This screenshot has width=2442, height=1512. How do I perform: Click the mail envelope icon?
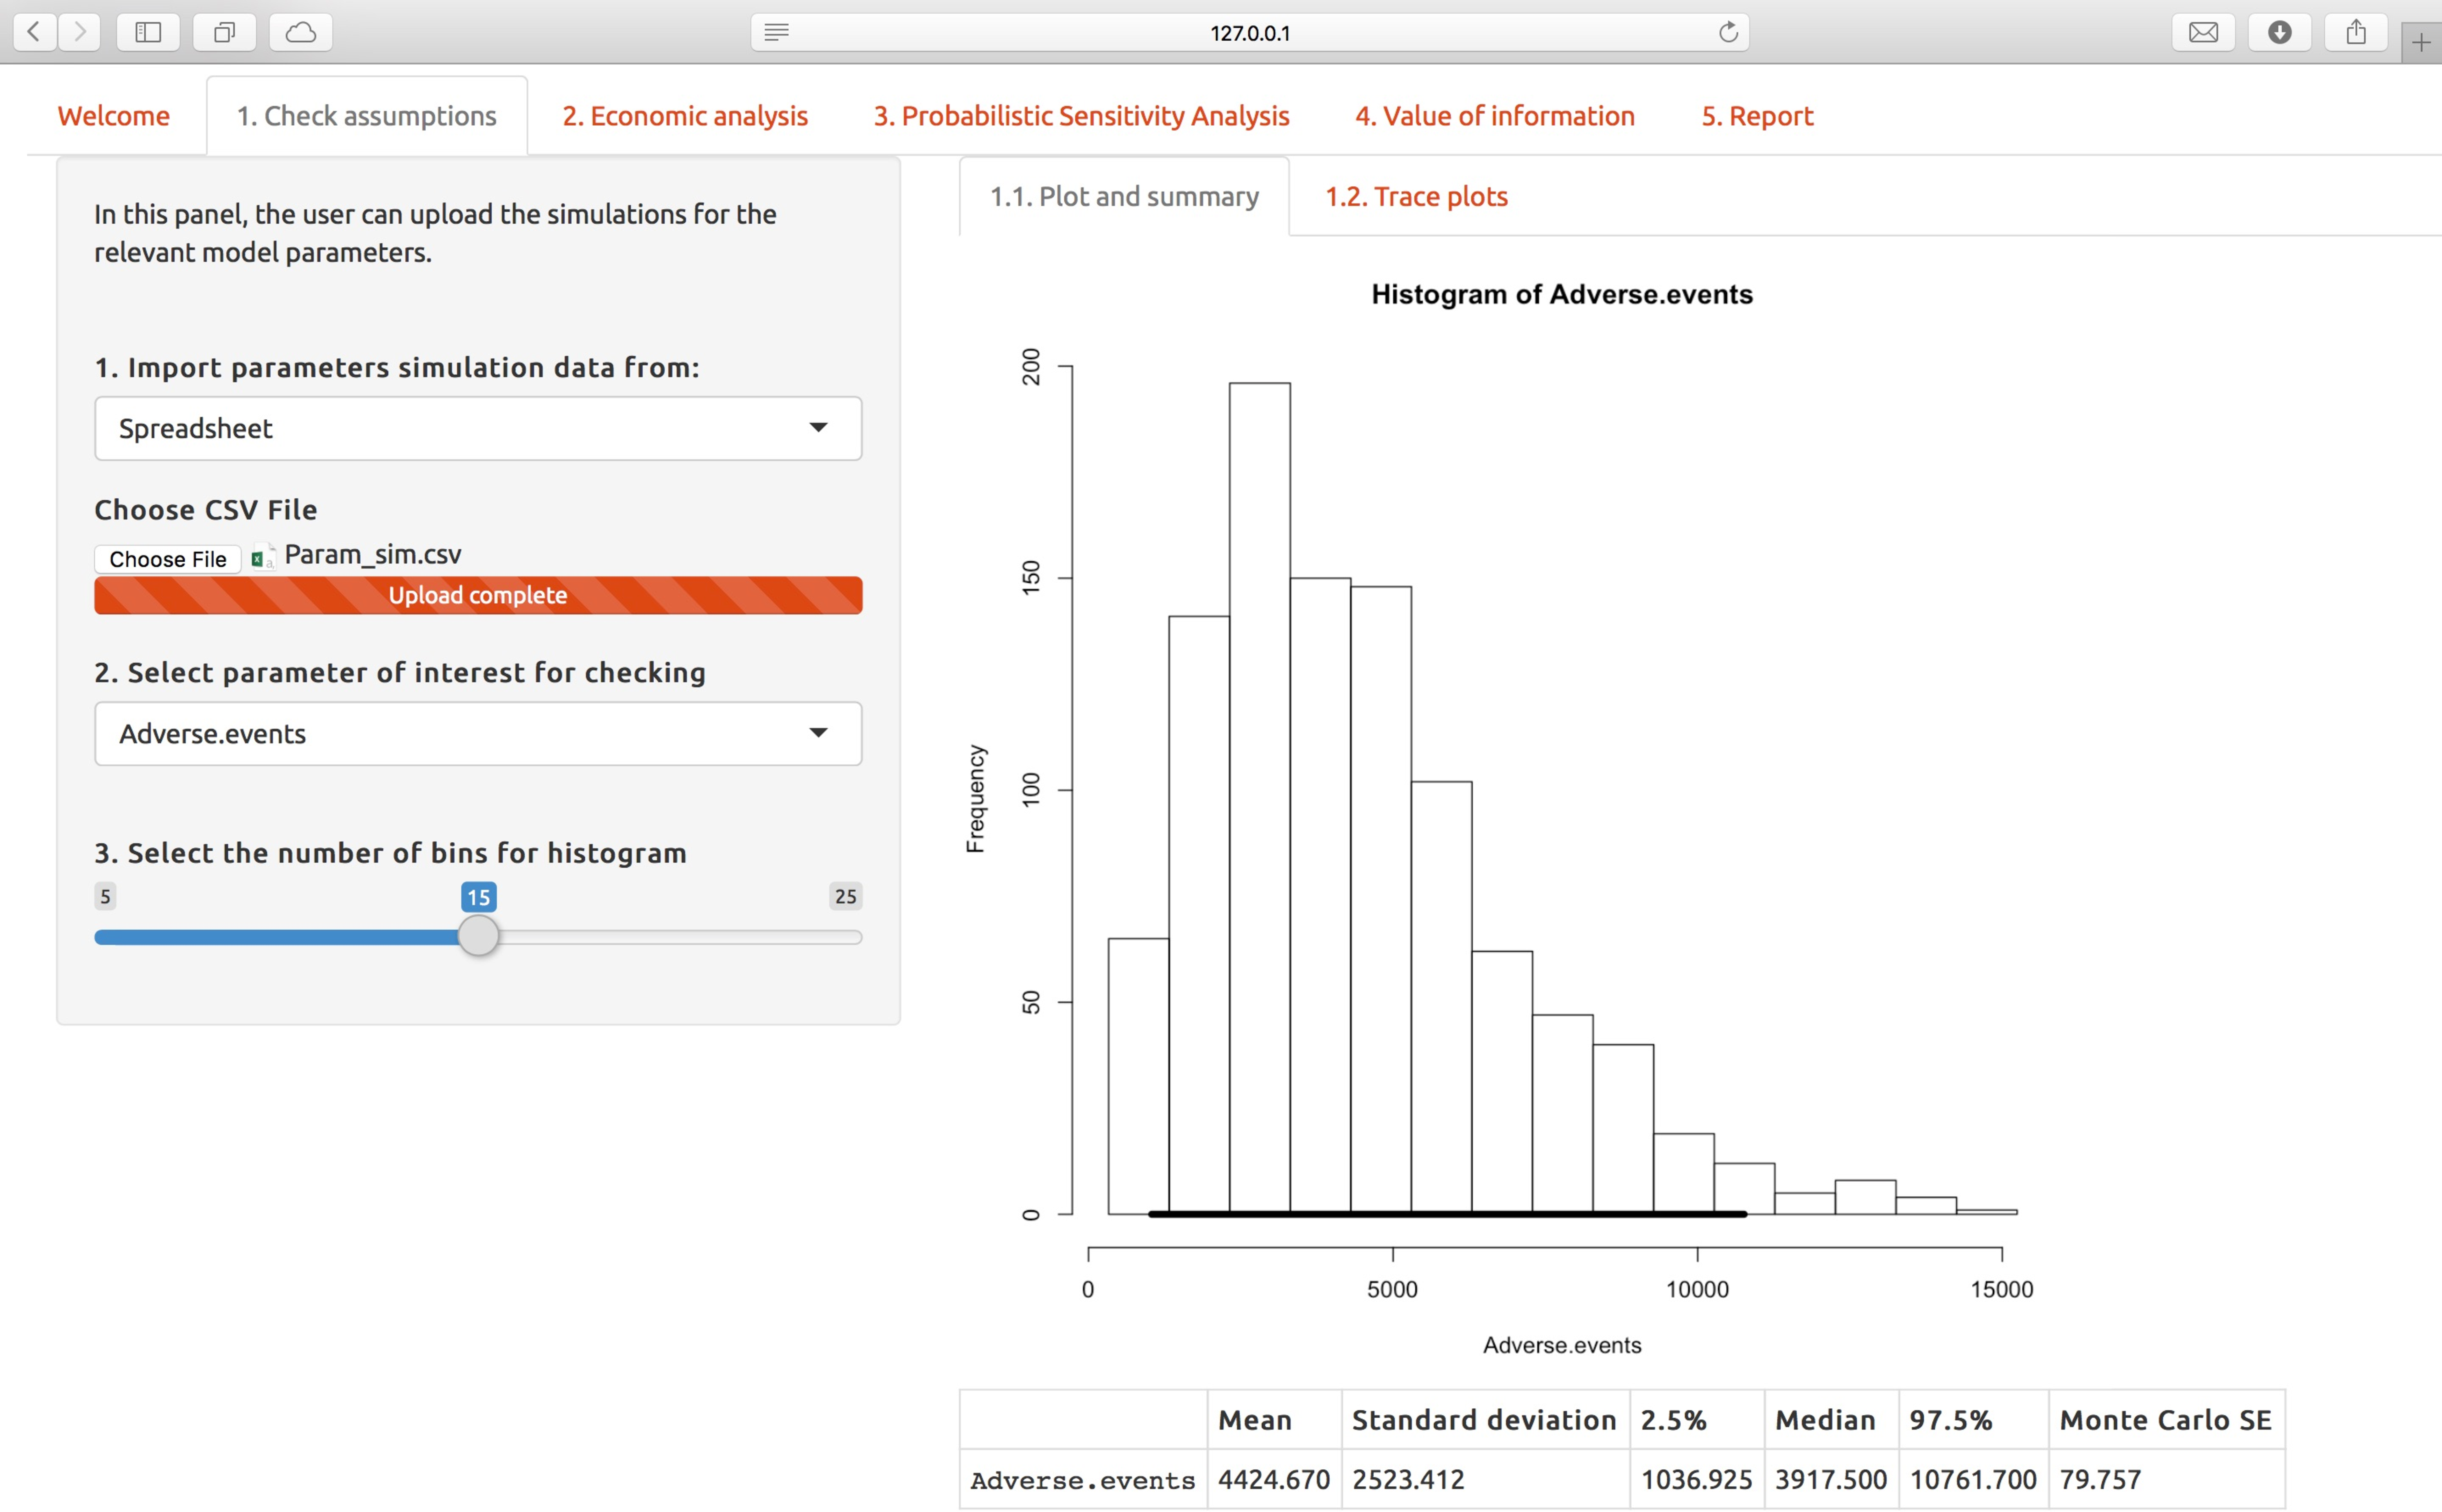2203,32
